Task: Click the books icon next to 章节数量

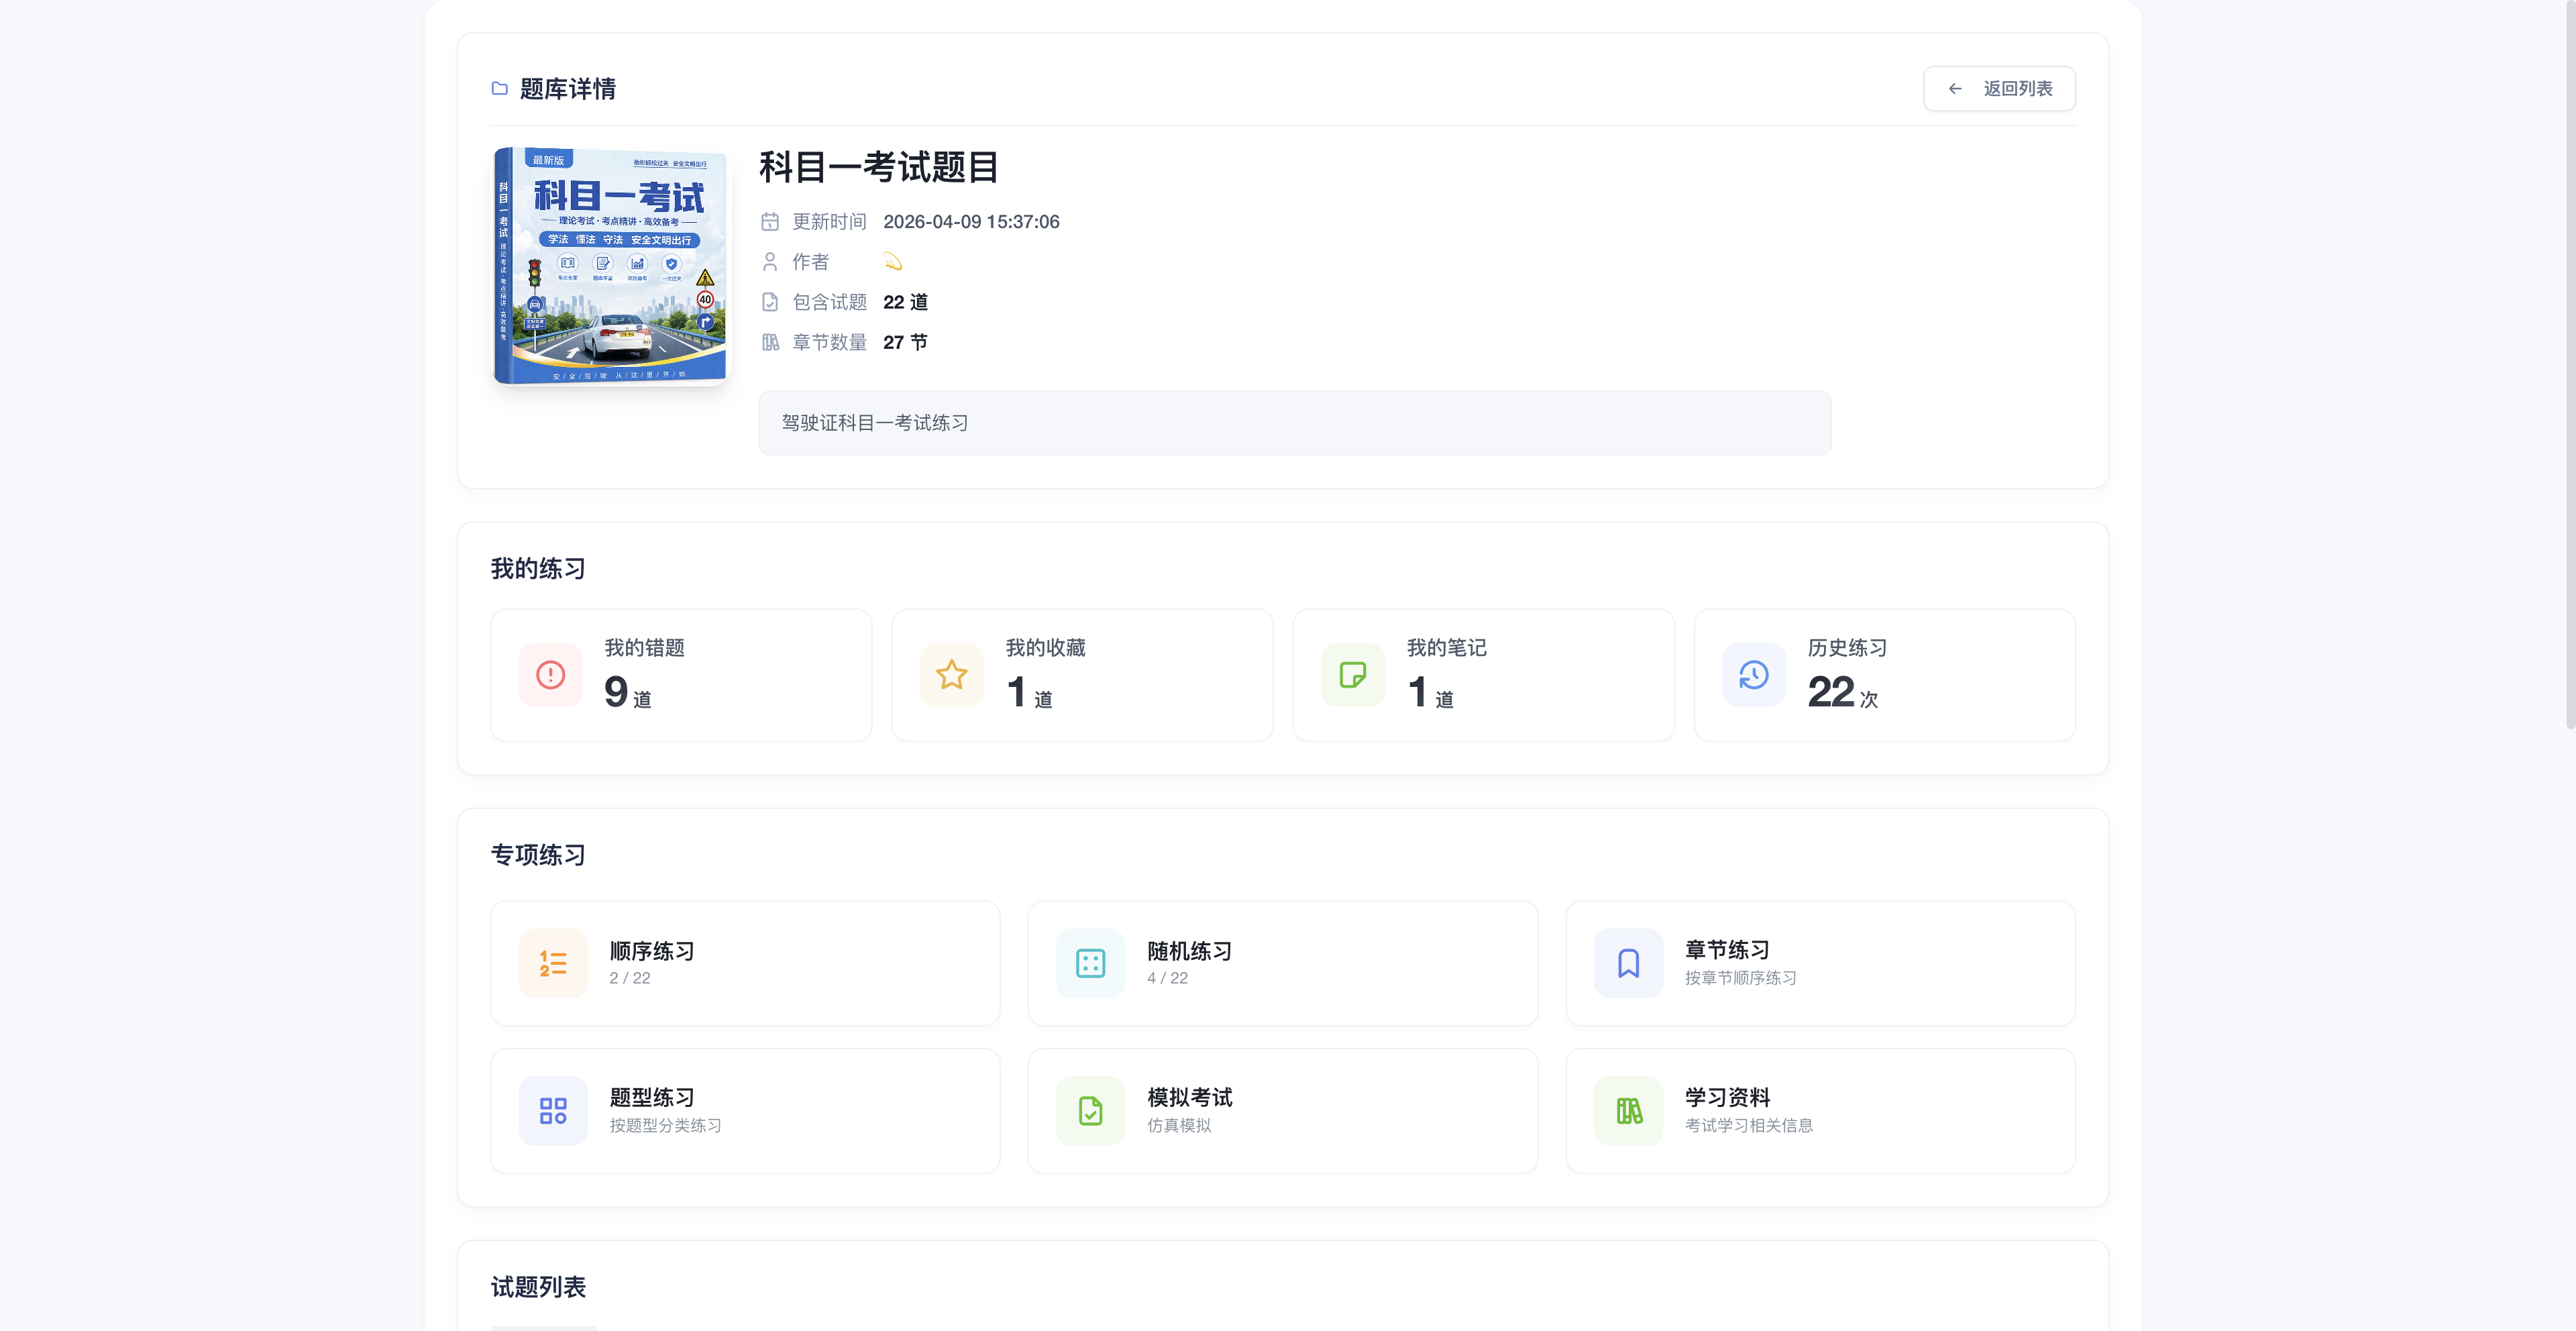Action: pyautogui.click(x=769, y=342)
